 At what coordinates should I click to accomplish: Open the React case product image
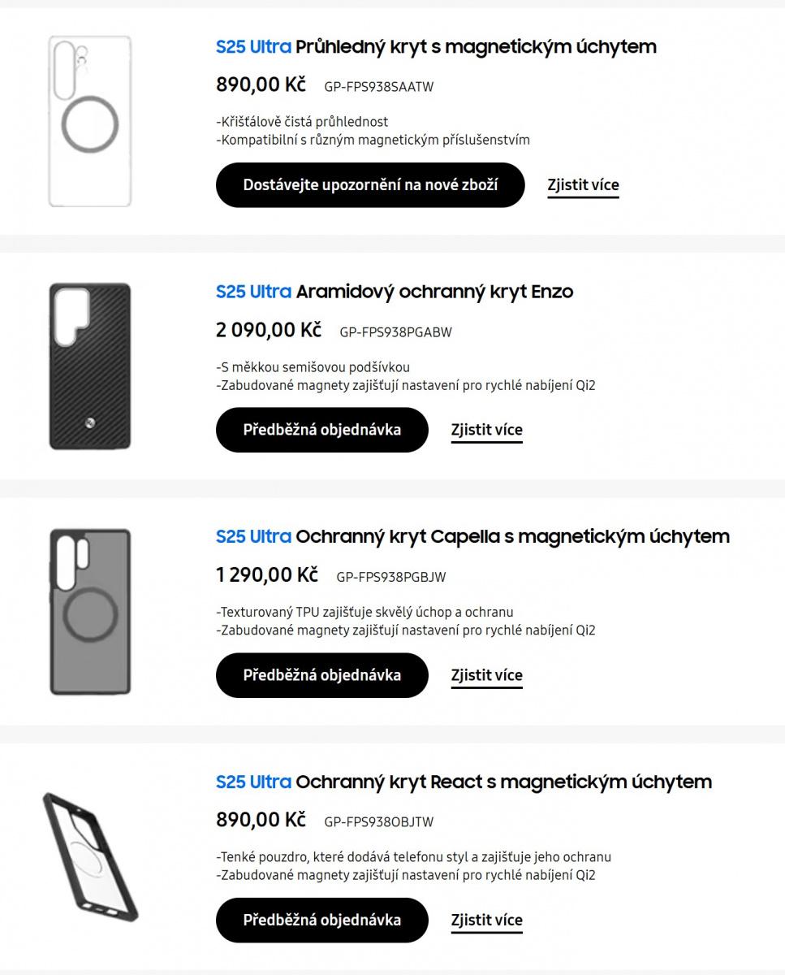click(89, 856)
